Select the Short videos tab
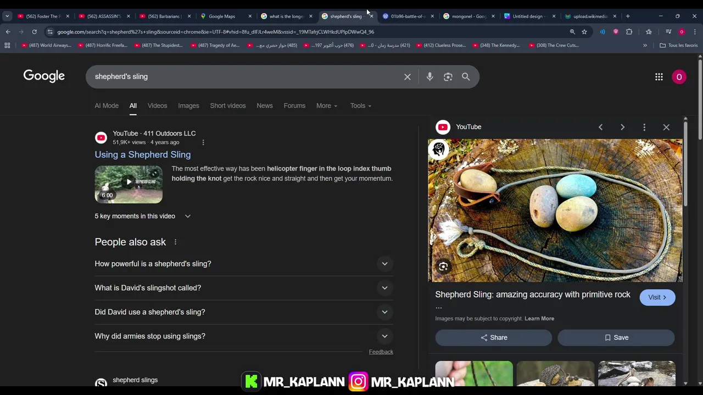Image resolution: width=703 pixels, height=395 pixels. (x=228, y=106)
